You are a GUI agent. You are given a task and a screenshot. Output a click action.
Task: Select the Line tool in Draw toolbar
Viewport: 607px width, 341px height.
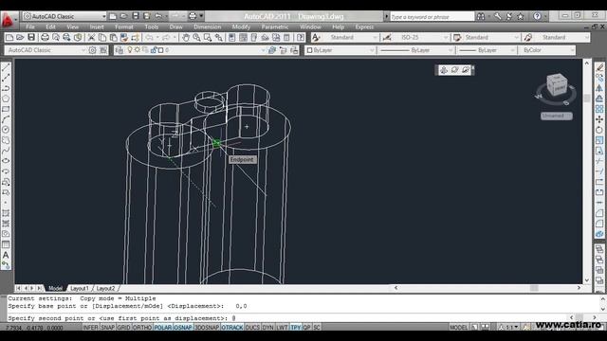6,67
